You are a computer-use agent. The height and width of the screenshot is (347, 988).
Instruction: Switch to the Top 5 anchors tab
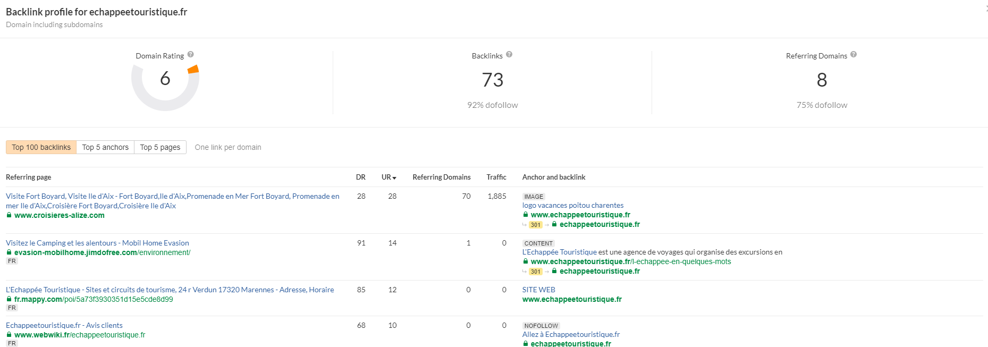click(105, 147)
